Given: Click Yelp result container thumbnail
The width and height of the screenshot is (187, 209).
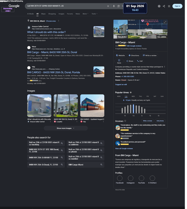Looking at the screenshot, I should [99, 72].
